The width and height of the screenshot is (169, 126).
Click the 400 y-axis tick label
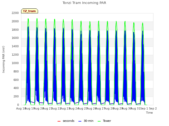tap(16, 88)
